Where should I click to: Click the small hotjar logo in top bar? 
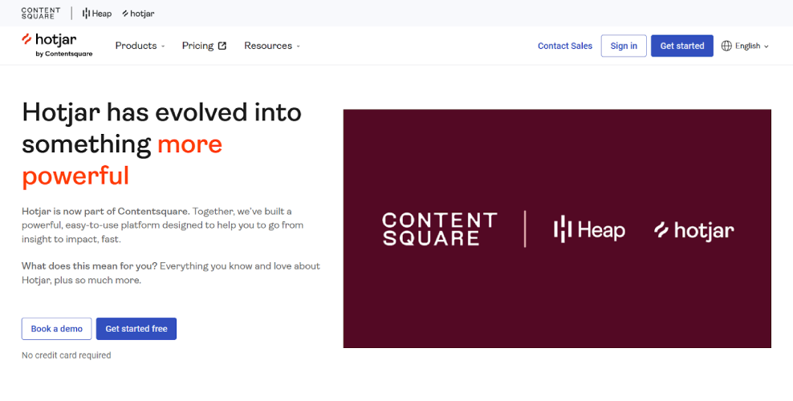138,14
